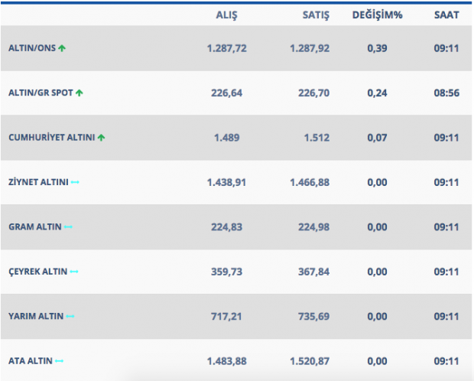474x381 pixels.
Task: Click the sideways arrow beside YARIM ALTIN
Action: tap(70, 316)
